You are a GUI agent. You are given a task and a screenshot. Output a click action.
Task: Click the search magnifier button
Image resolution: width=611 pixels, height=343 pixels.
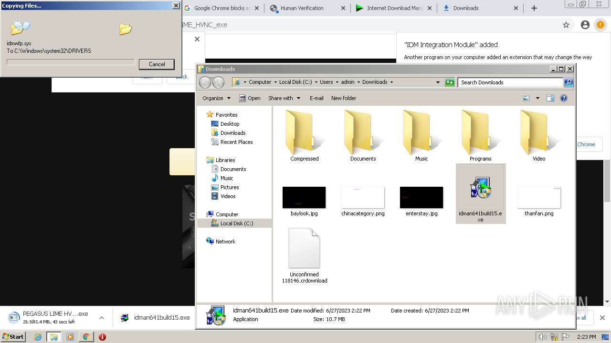click(568, 82)
